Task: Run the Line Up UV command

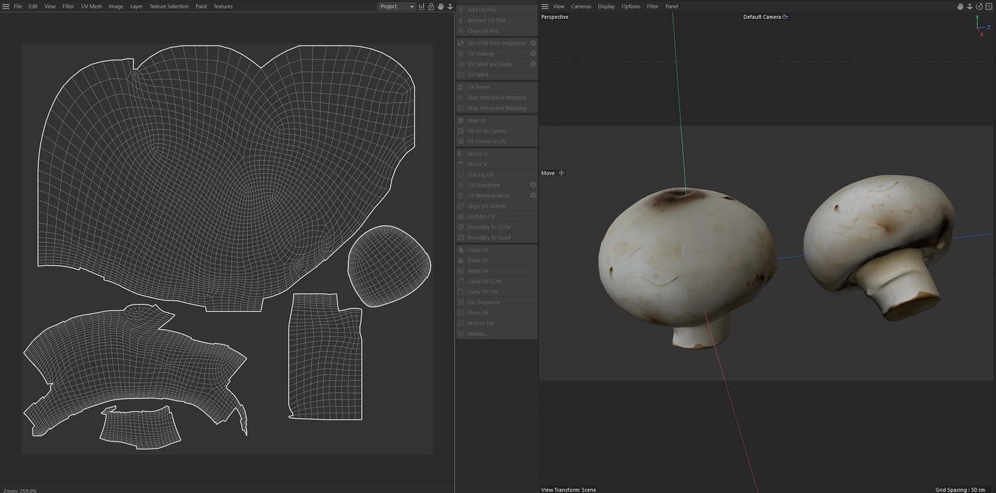Action: [497, 175]
